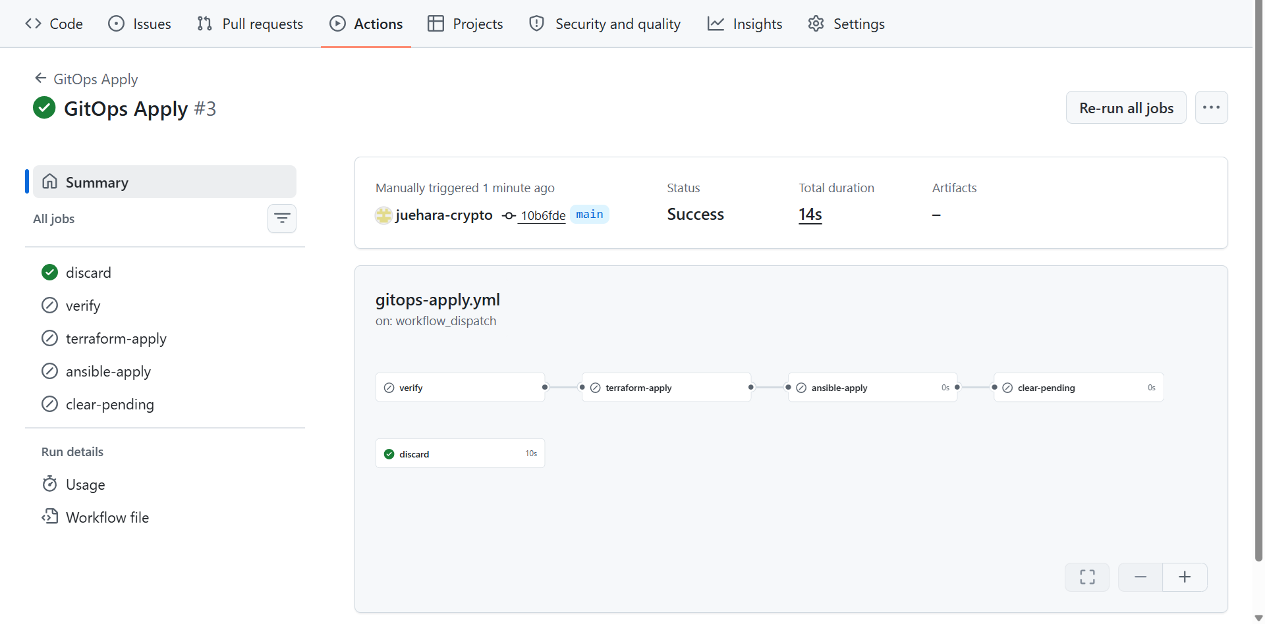Screen dimensions: 1265x624
Task: Select discard node in workflow graph
Action: 461,454
